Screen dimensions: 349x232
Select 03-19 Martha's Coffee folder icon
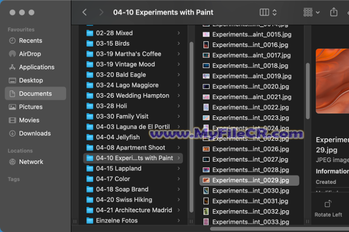point(90,54)
